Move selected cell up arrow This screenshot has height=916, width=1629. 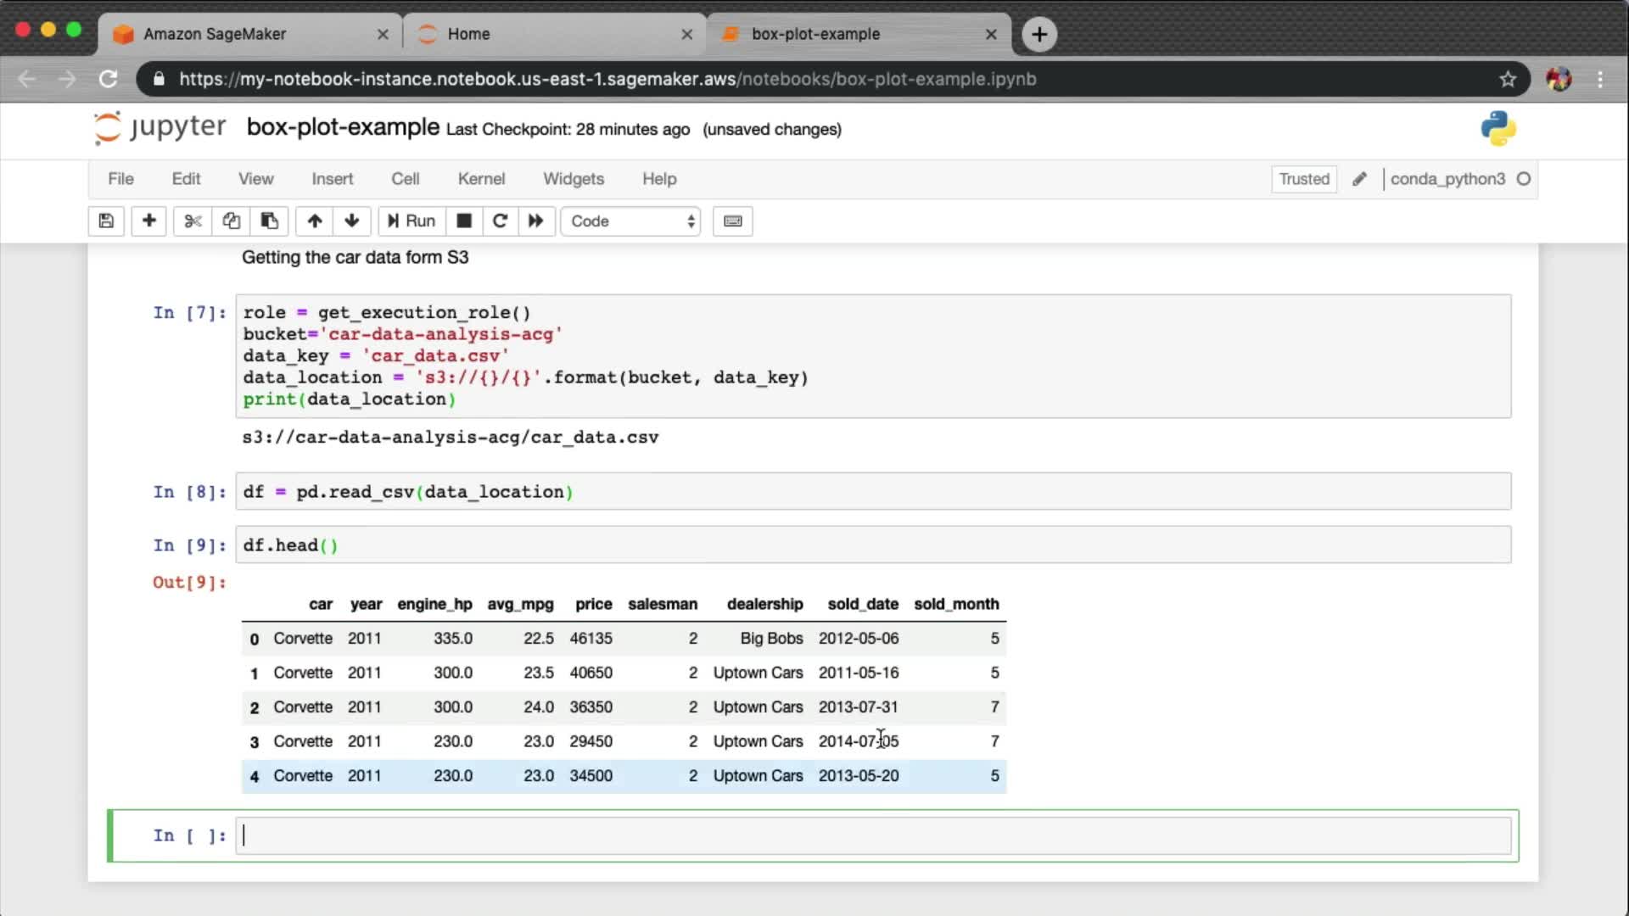coord(315,221)
